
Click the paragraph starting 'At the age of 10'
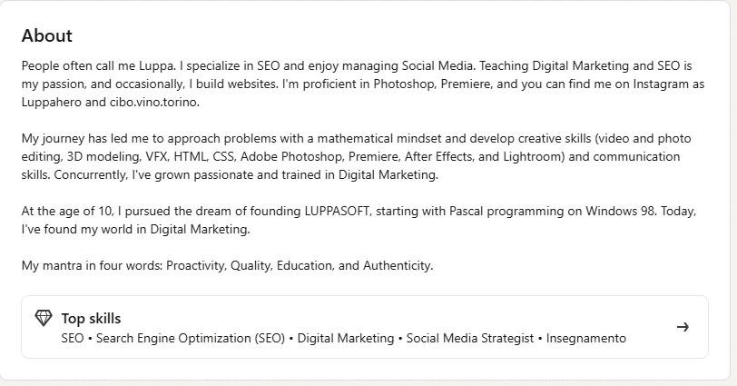click(359, 220)
